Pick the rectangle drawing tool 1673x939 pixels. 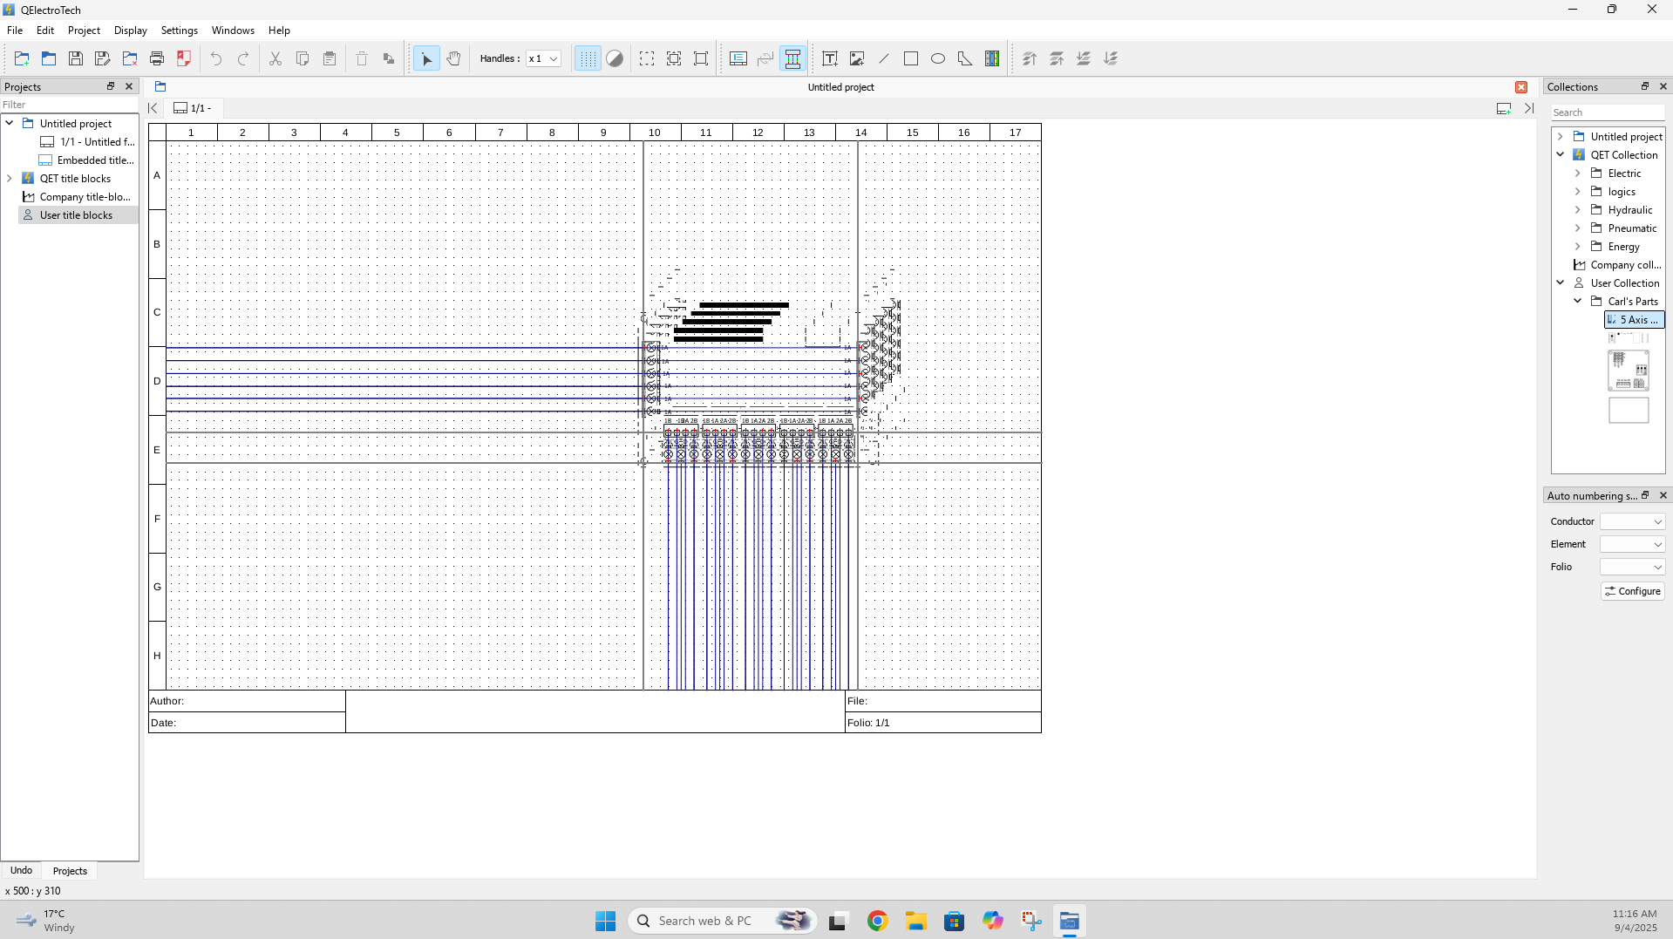pyautogui.click(x=911, y=59)
